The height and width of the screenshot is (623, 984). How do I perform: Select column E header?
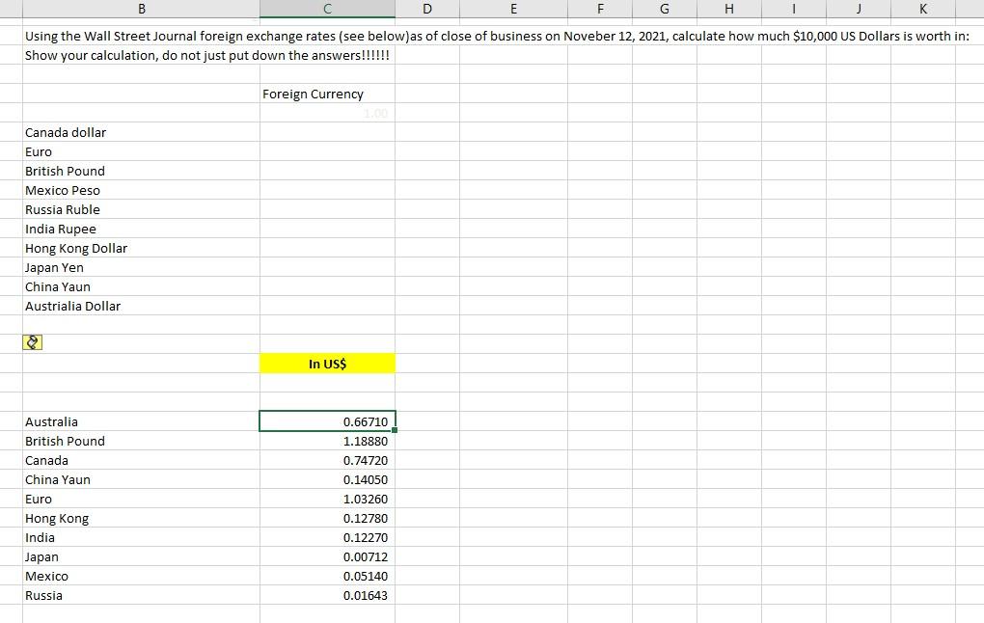point(513,9)
